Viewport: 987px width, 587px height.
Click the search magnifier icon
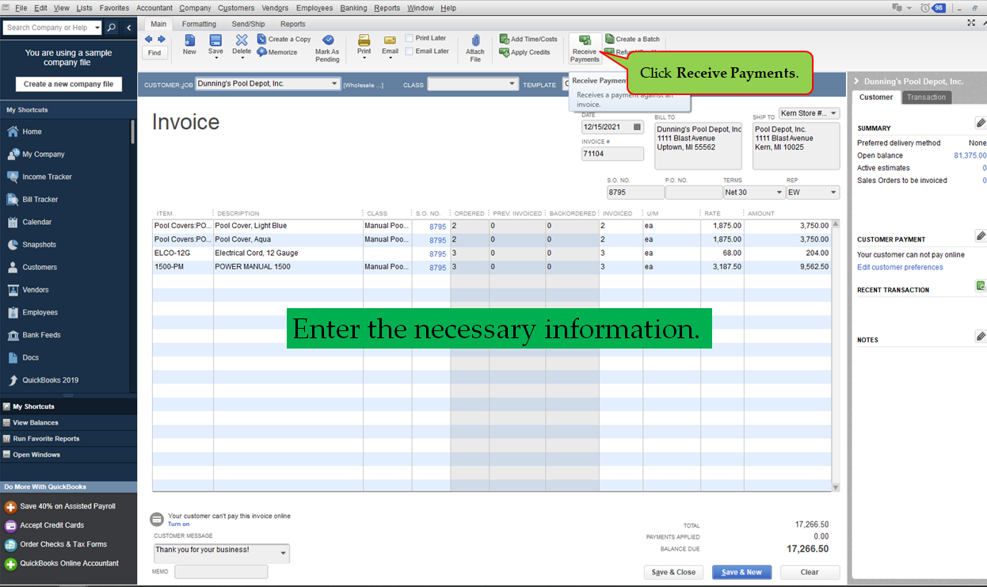click(x=112, y=28)
